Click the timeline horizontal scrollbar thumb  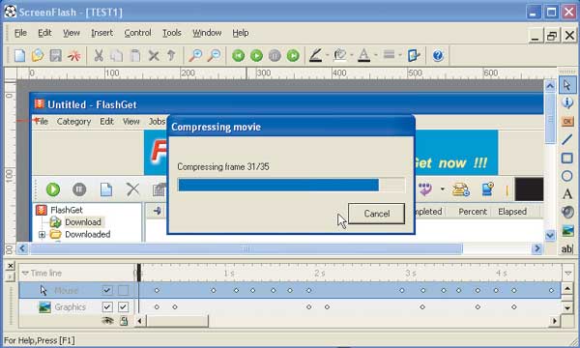[177, 321]
